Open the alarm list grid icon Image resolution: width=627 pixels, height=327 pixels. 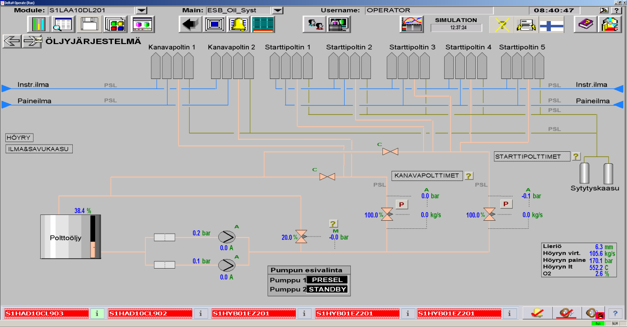tap(263, 24)
